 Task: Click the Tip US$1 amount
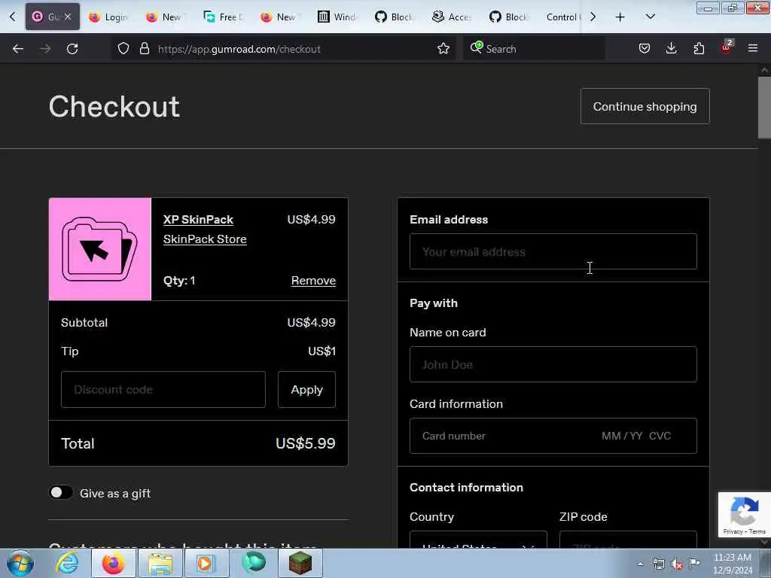(x=322, y=351)
